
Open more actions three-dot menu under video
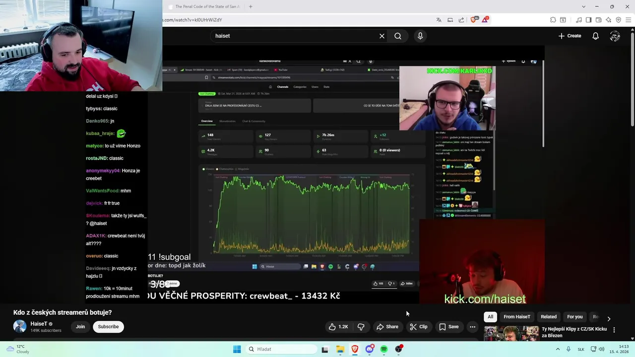coord(472,327)
